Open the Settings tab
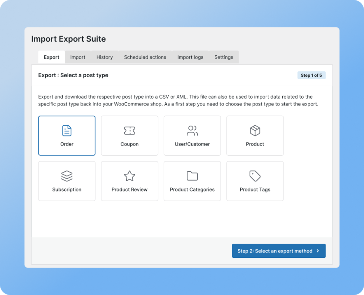Image resolution: width=364 pixels, height=295 pixels. click(224, 57)
